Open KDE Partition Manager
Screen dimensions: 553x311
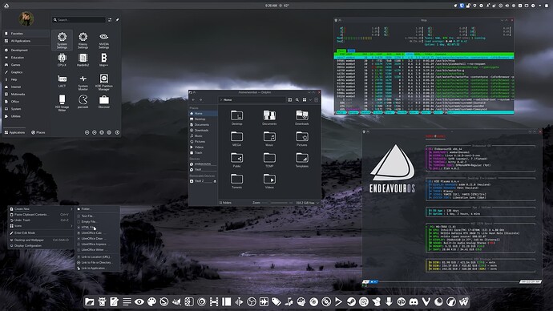103,82
